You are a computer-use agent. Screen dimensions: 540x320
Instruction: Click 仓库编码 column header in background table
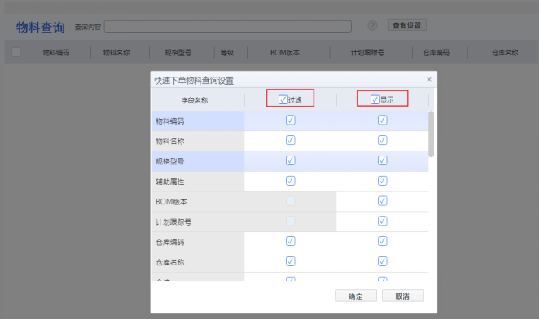point(437,53)
